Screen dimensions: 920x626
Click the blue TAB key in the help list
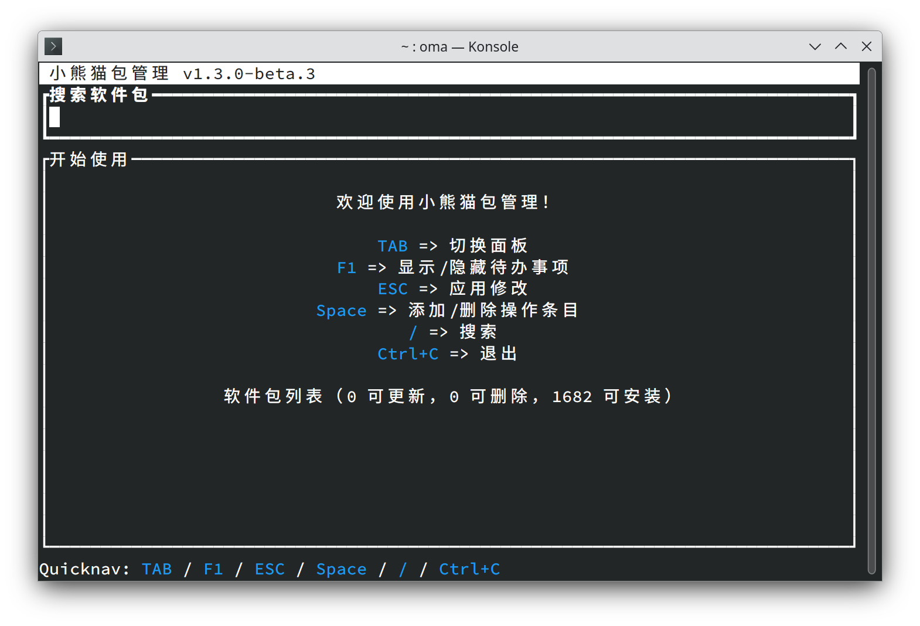[392, 246]
